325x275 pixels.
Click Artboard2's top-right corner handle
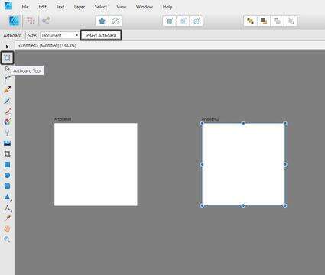click(x=285, y=123)
